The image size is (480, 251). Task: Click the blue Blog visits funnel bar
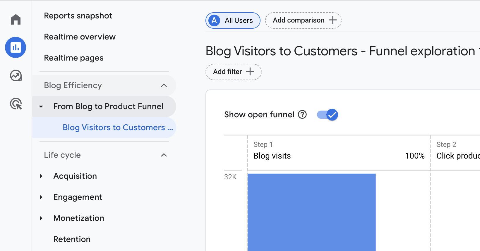(x=311, y=212)
